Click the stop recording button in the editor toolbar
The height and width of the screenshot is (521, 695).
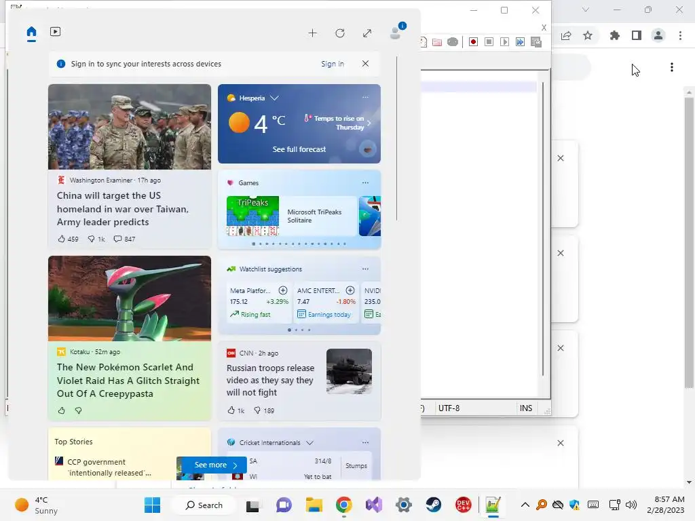[489, 41]
